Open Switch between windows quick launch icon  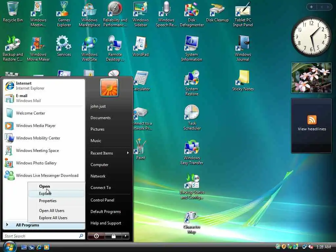(x=31, y=247)
